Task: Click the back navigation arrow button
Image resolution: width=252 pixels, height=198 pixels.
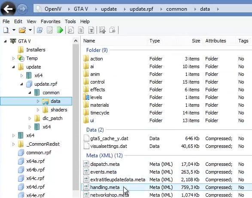Action: pos(8,9)
